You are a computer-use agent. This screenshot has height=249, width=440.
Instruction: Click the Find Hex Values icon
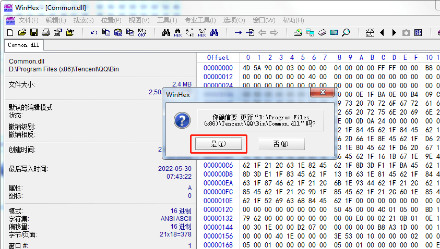tap(178, 33)
